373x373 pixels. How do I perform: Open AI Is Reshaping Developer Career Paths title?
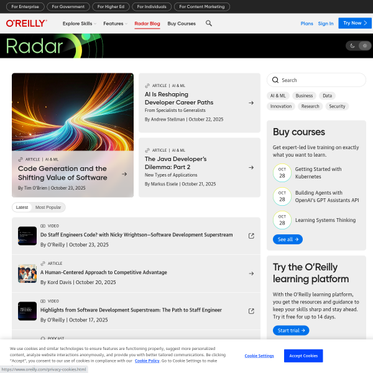pos(179,98)
